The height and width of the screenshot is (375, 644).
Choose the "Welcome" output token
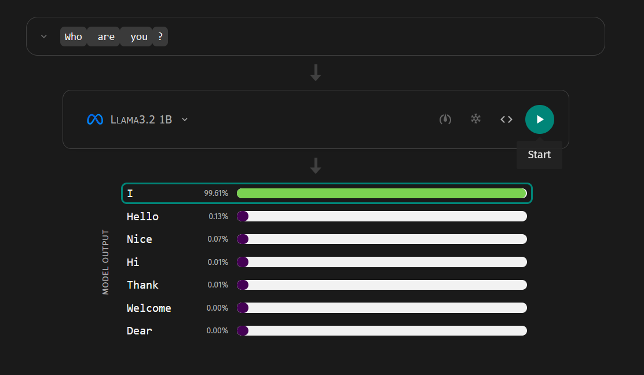click(149, 308)
